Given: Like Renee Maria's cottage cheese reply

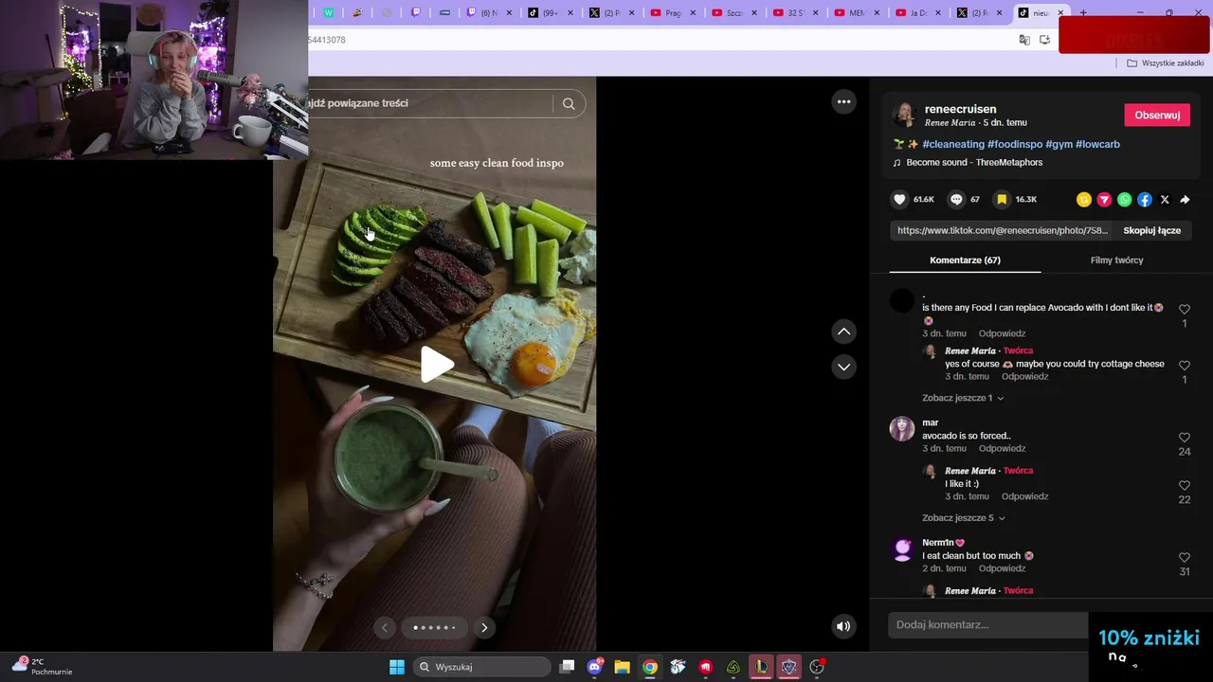Looking at the screenshot, I should pos(1185,366).
